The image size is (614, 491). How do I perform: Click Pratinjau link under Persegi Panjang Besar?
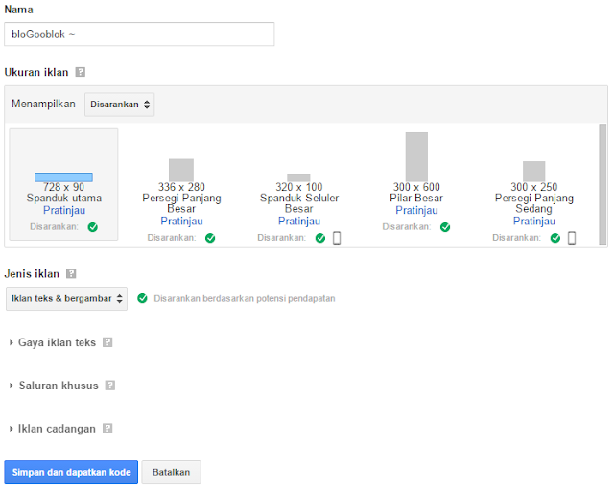click(181, 222)
